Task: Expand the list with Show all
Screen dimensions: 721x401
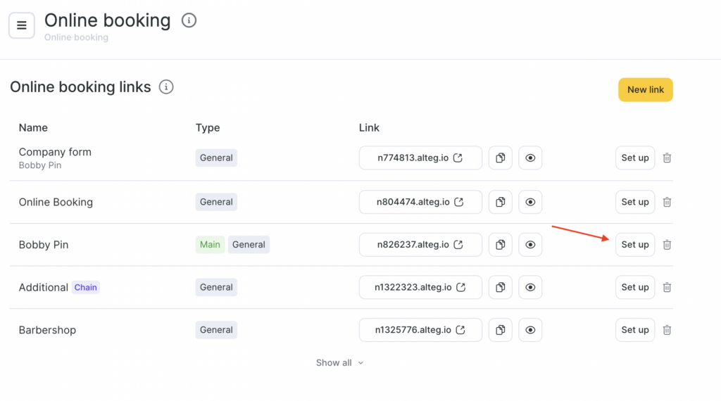Action: click(339, 363)
